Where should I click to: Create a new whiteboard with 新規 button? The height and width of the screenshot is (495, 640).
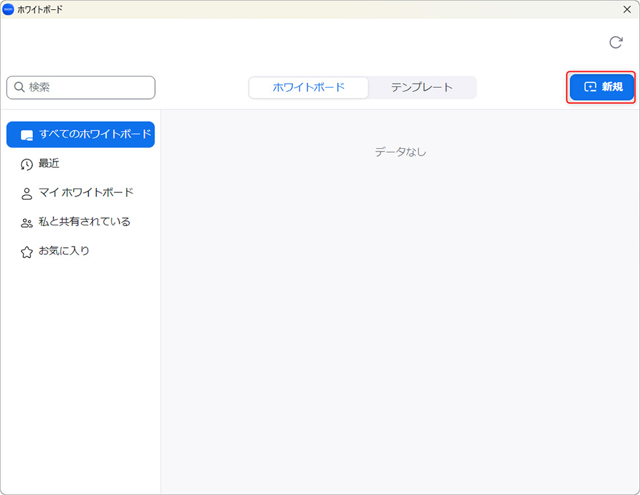[x=602, y=87]
